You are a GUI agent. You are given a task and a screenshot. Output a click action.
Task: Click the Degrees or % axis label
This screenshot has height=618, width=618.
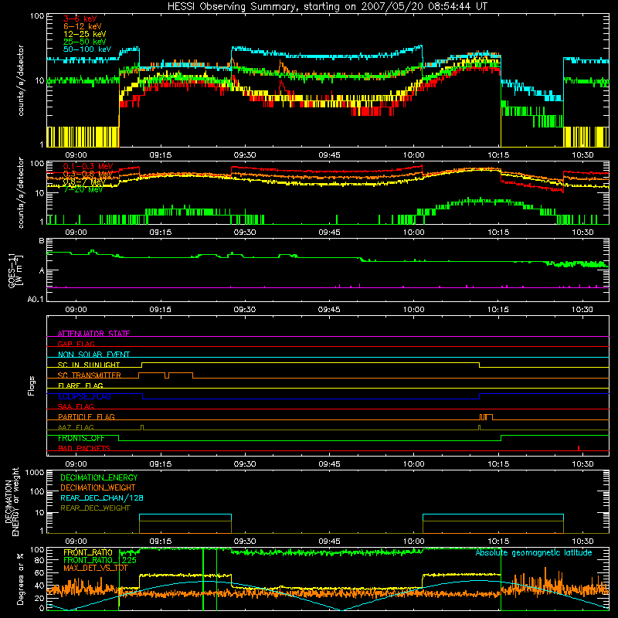click(x=20, y=579)
